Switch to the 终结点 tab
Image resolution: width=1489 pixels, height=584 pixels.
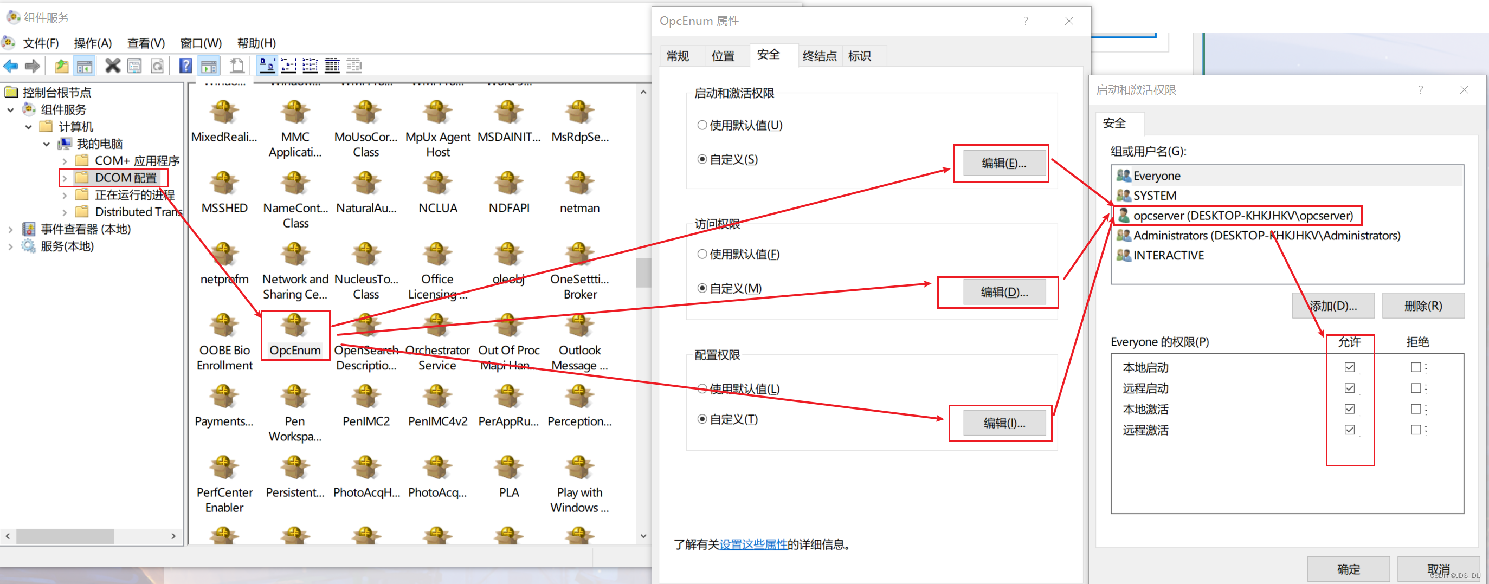click(x=819, y=55)
